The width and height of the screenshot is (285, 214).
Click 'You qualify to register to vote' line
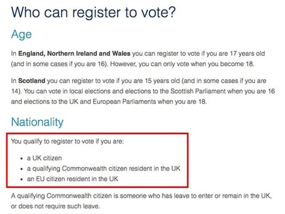point(67,141)
